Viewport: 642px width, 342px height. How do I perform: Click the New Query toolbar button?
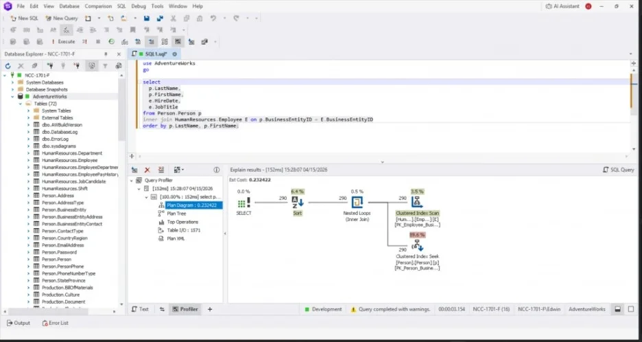click(x=62, y=18)
